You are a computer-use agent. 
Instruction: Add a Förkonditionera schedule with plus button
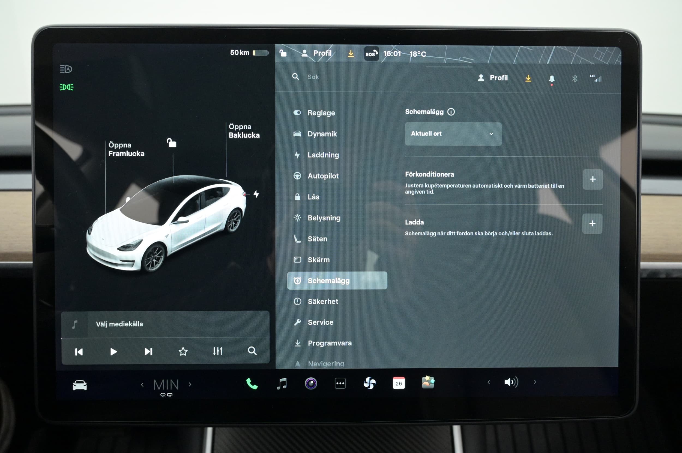click(x=592, y=179)
